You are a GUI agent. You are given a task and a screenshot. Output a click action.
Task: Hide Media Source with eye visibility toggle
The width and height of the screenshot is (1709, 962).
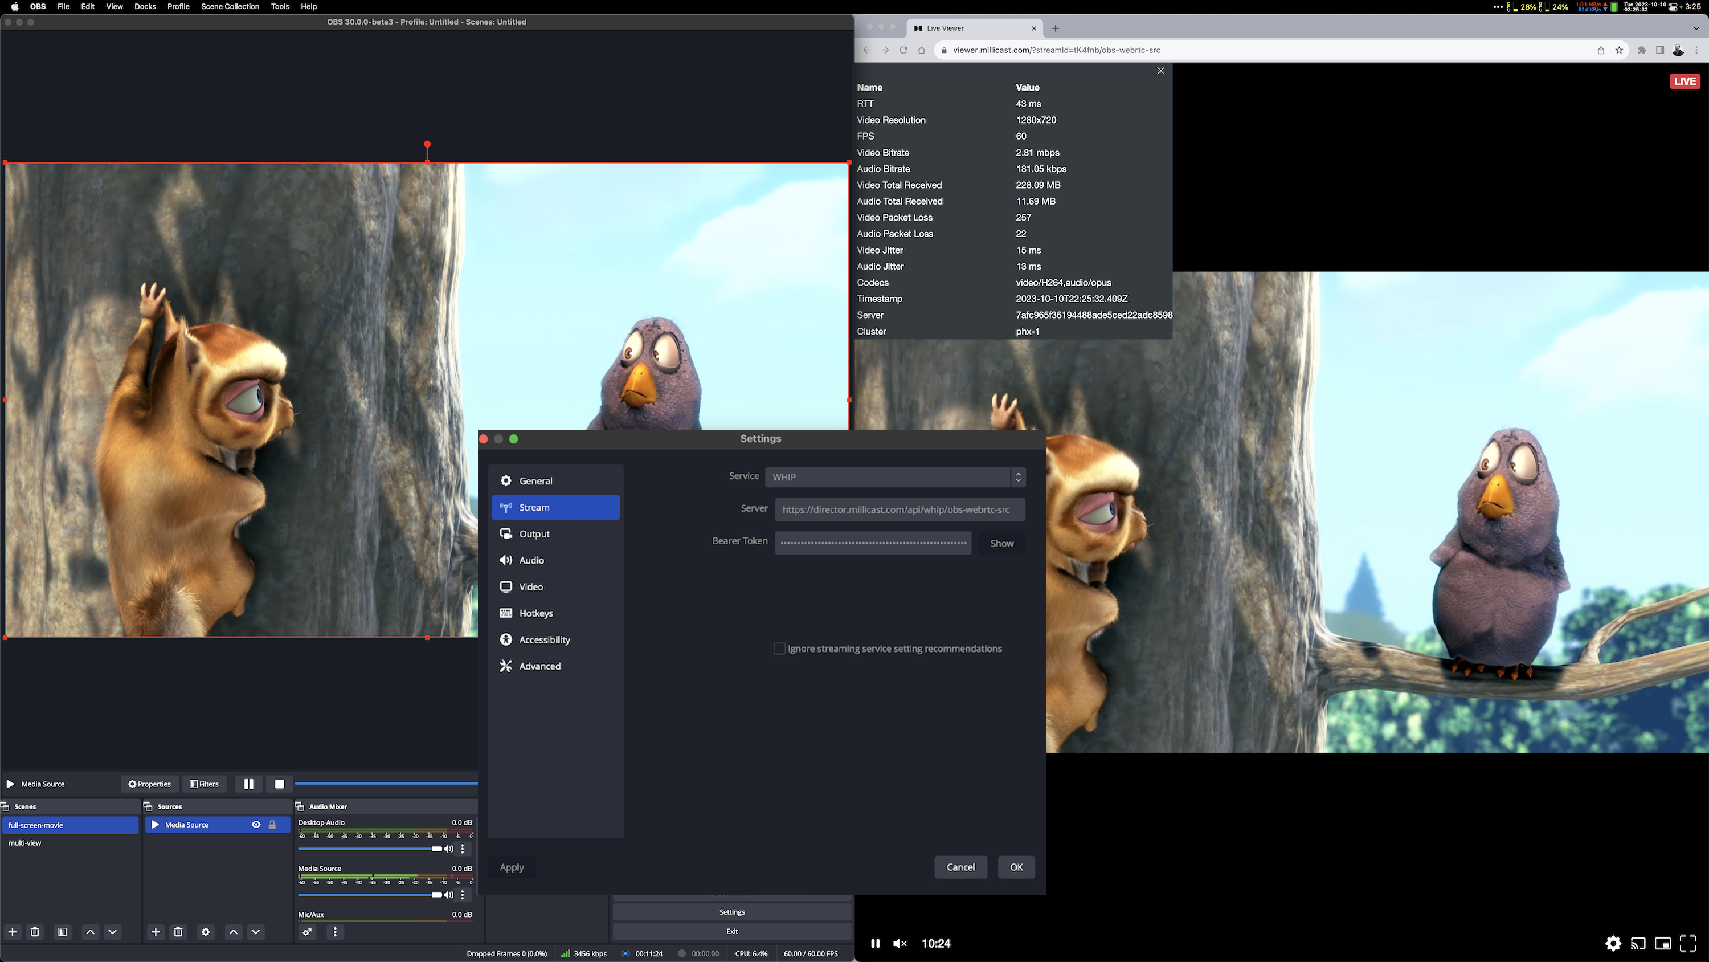256,825
